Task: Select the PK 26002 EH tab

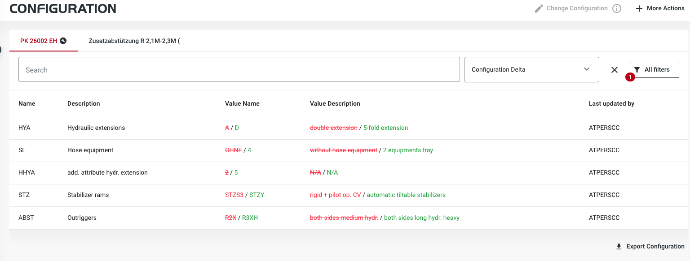Action: click(x=38, y=41)
